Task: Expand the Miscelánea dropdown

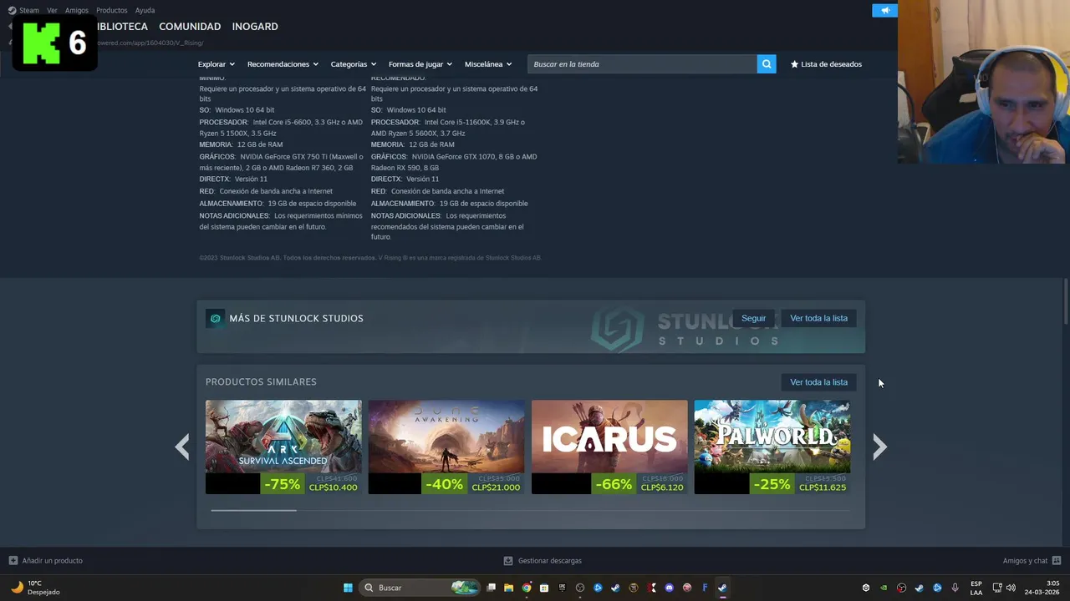Action: pos(488,64)
